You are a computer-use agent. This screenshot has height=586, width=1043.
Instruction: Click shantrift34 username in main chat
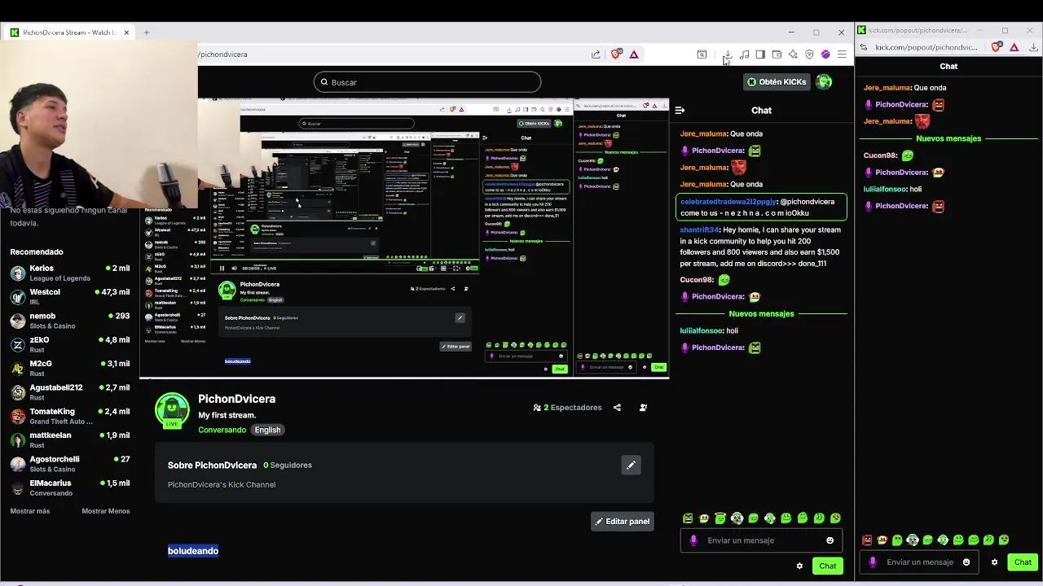point(700,230)
